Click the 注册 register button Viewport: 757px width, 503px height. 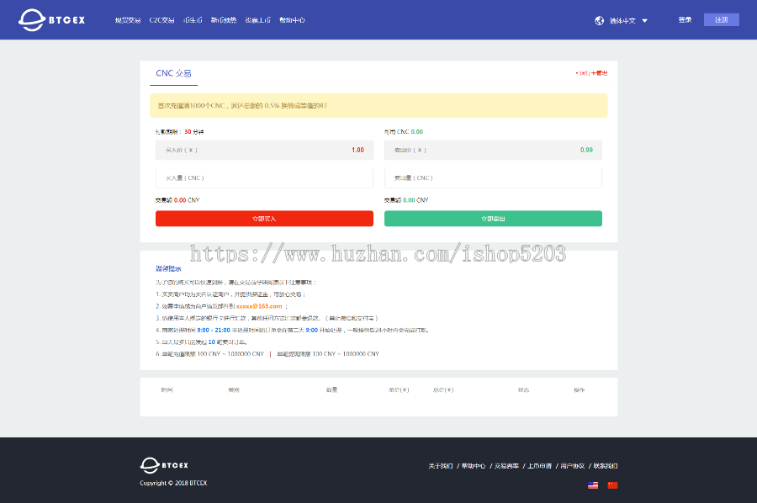pos(722,20)
